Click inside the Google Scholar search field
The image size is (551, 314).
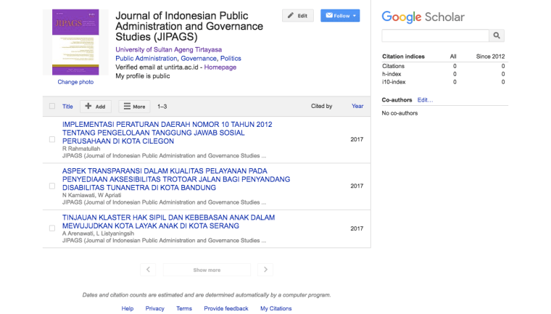(x=436, y=36)
